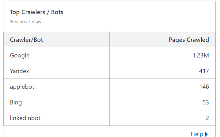220x137 pixels.
Task: Click the 1.23M pages crawled value
Action: pos(201,55)
